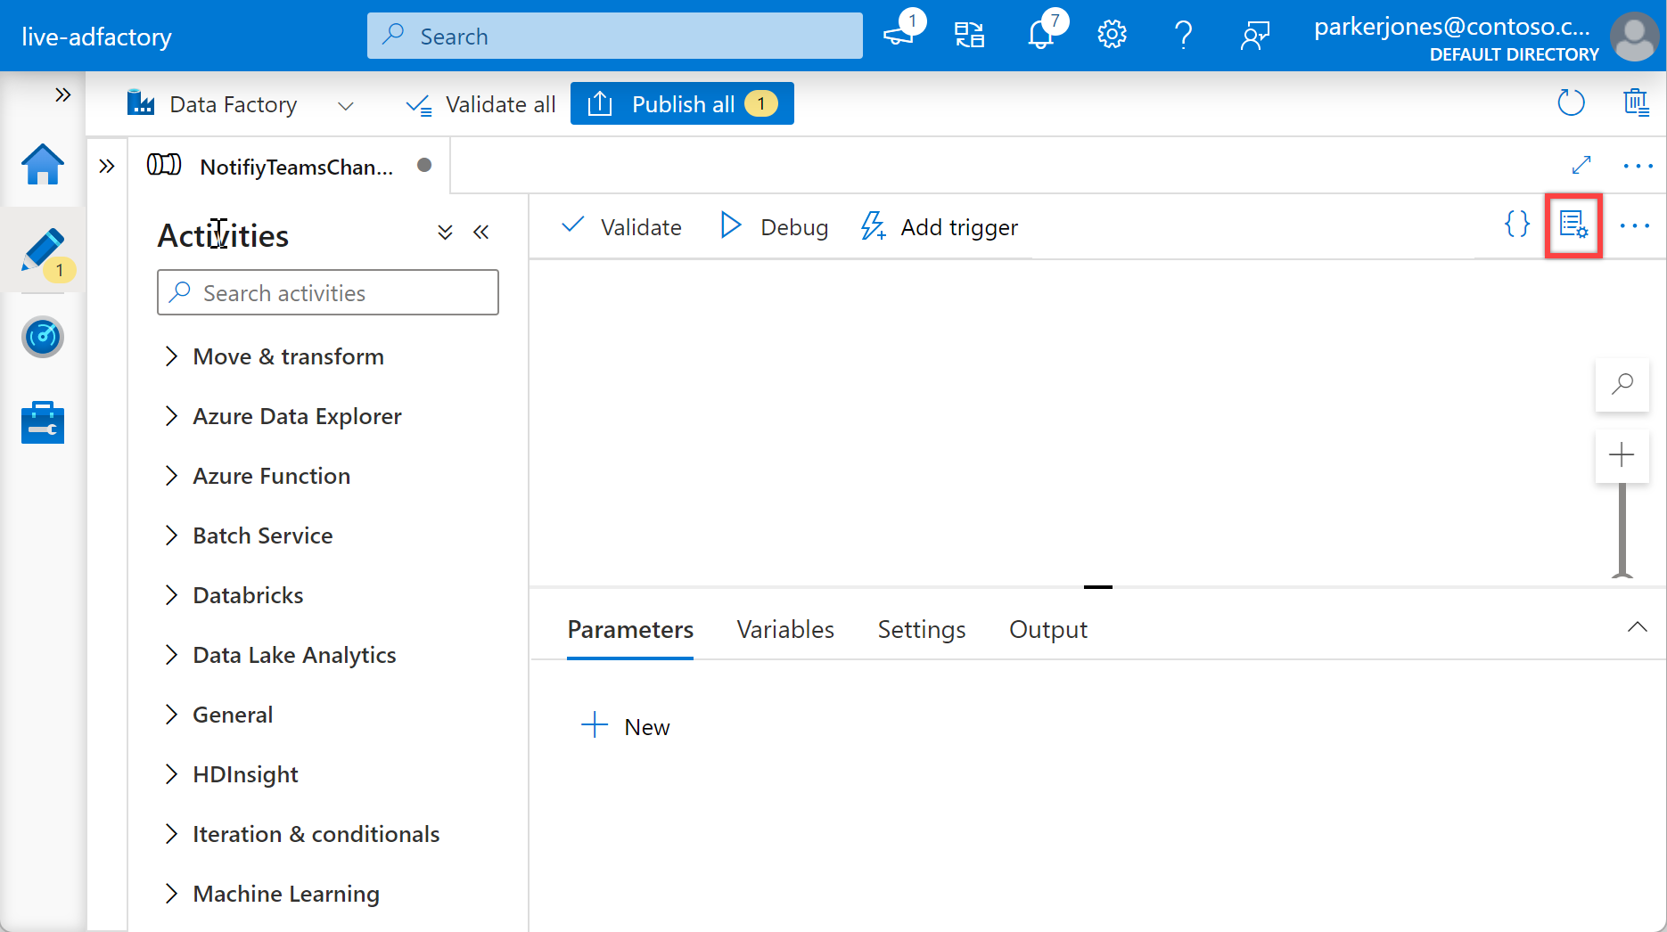Click the canvas search magnifier button

(1622, 384)
